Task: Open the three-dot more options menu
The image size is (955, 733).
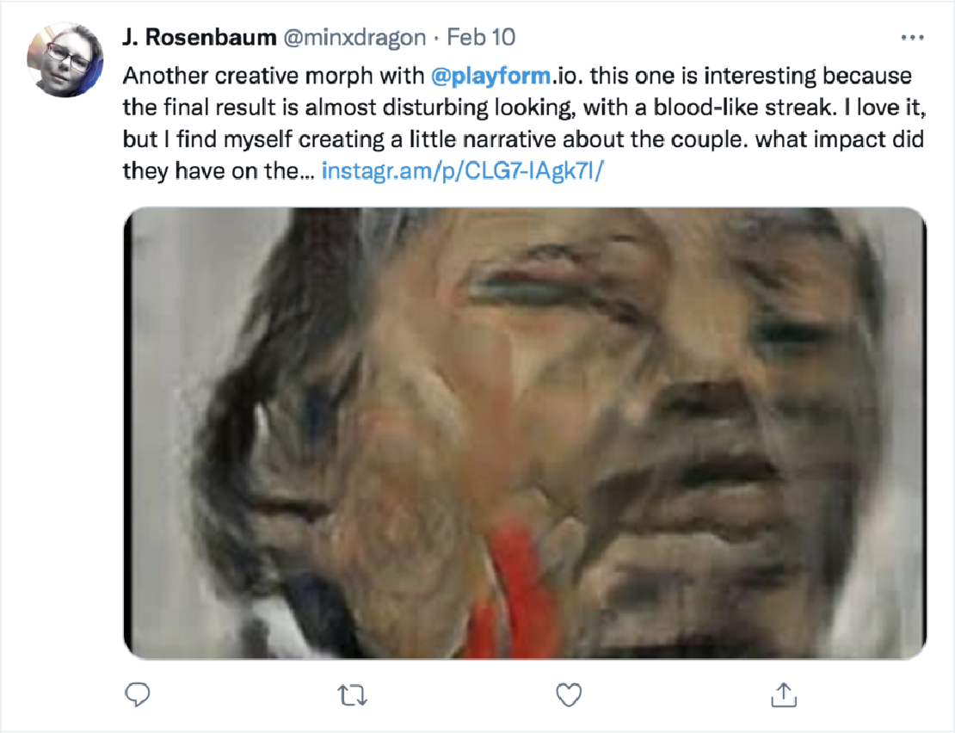Action: [912, 38]
